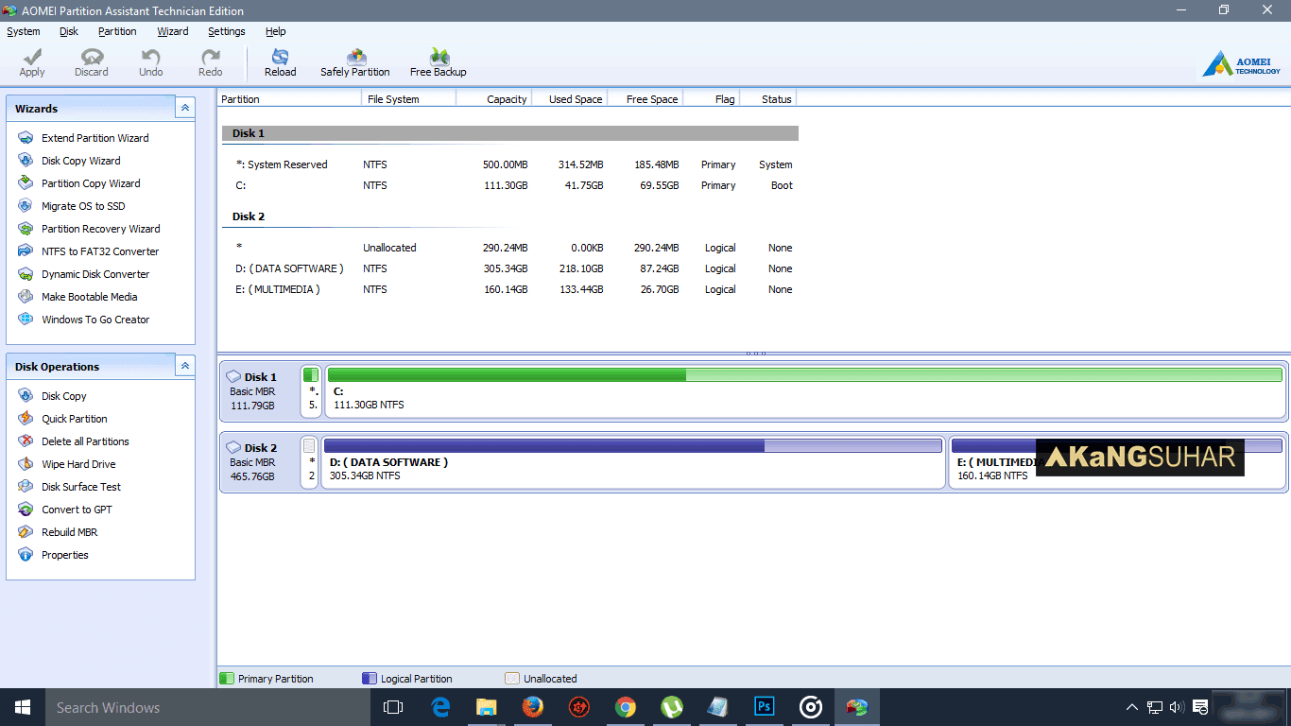Click the Disk 1 group header
The image size is (1291, 726).
[x=510, y=133]
